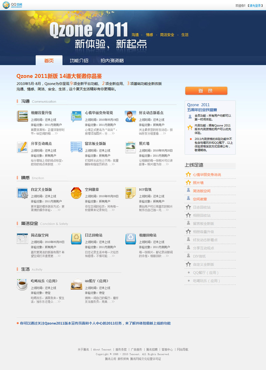Screen dimensions: 266x370
Task: Click the 相册回收站 recycle icon
Action: [x=131, y=238]
